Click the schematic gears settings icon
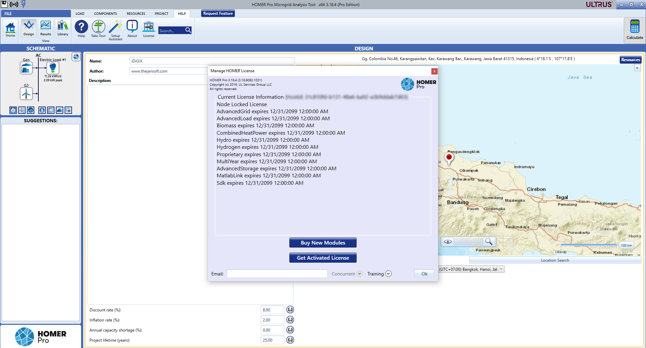The height and width of the screenshot is (348, 646). (x=76, y=57)
